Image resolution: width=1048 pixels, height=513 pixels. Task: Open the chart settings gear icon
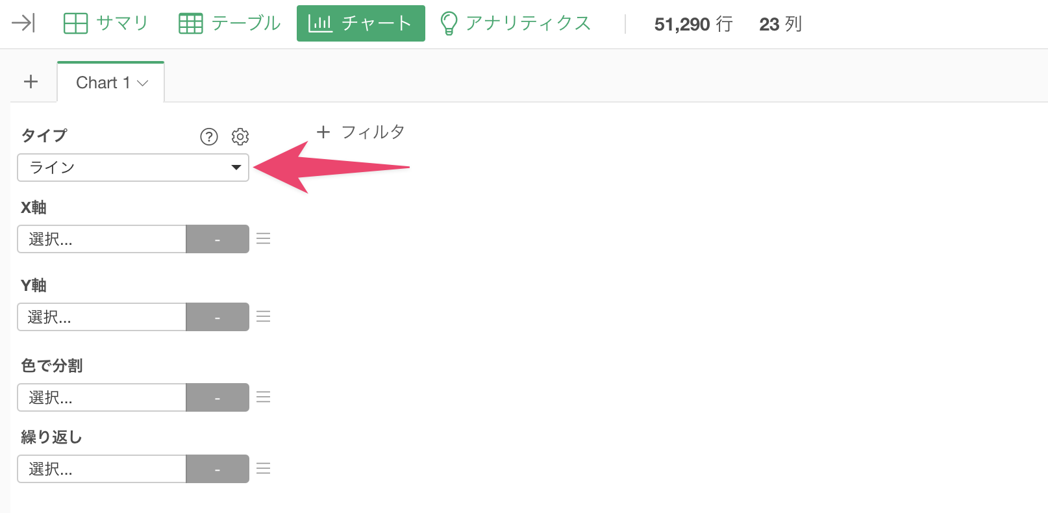(x=240, y=136)
